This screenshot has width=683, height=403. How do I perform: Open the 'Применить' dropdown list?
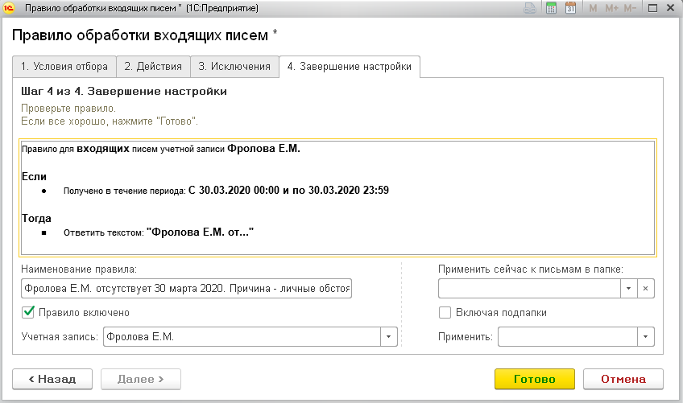tap(645, 336)
